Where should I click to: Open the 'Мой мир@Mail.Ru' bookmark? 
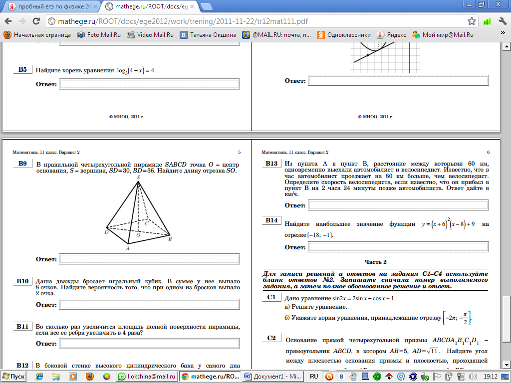pos(443,34)
